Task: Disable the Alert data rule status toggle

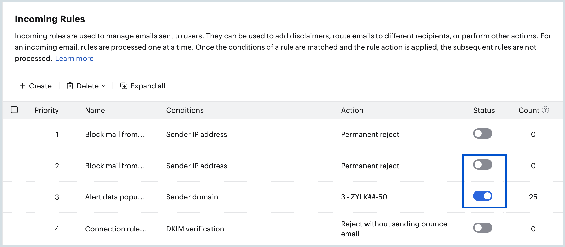Action: pos(482,196)
